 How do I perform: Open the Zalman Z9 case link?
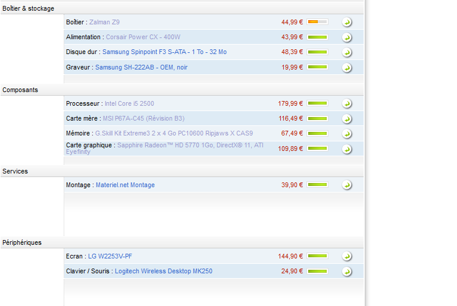104,22
